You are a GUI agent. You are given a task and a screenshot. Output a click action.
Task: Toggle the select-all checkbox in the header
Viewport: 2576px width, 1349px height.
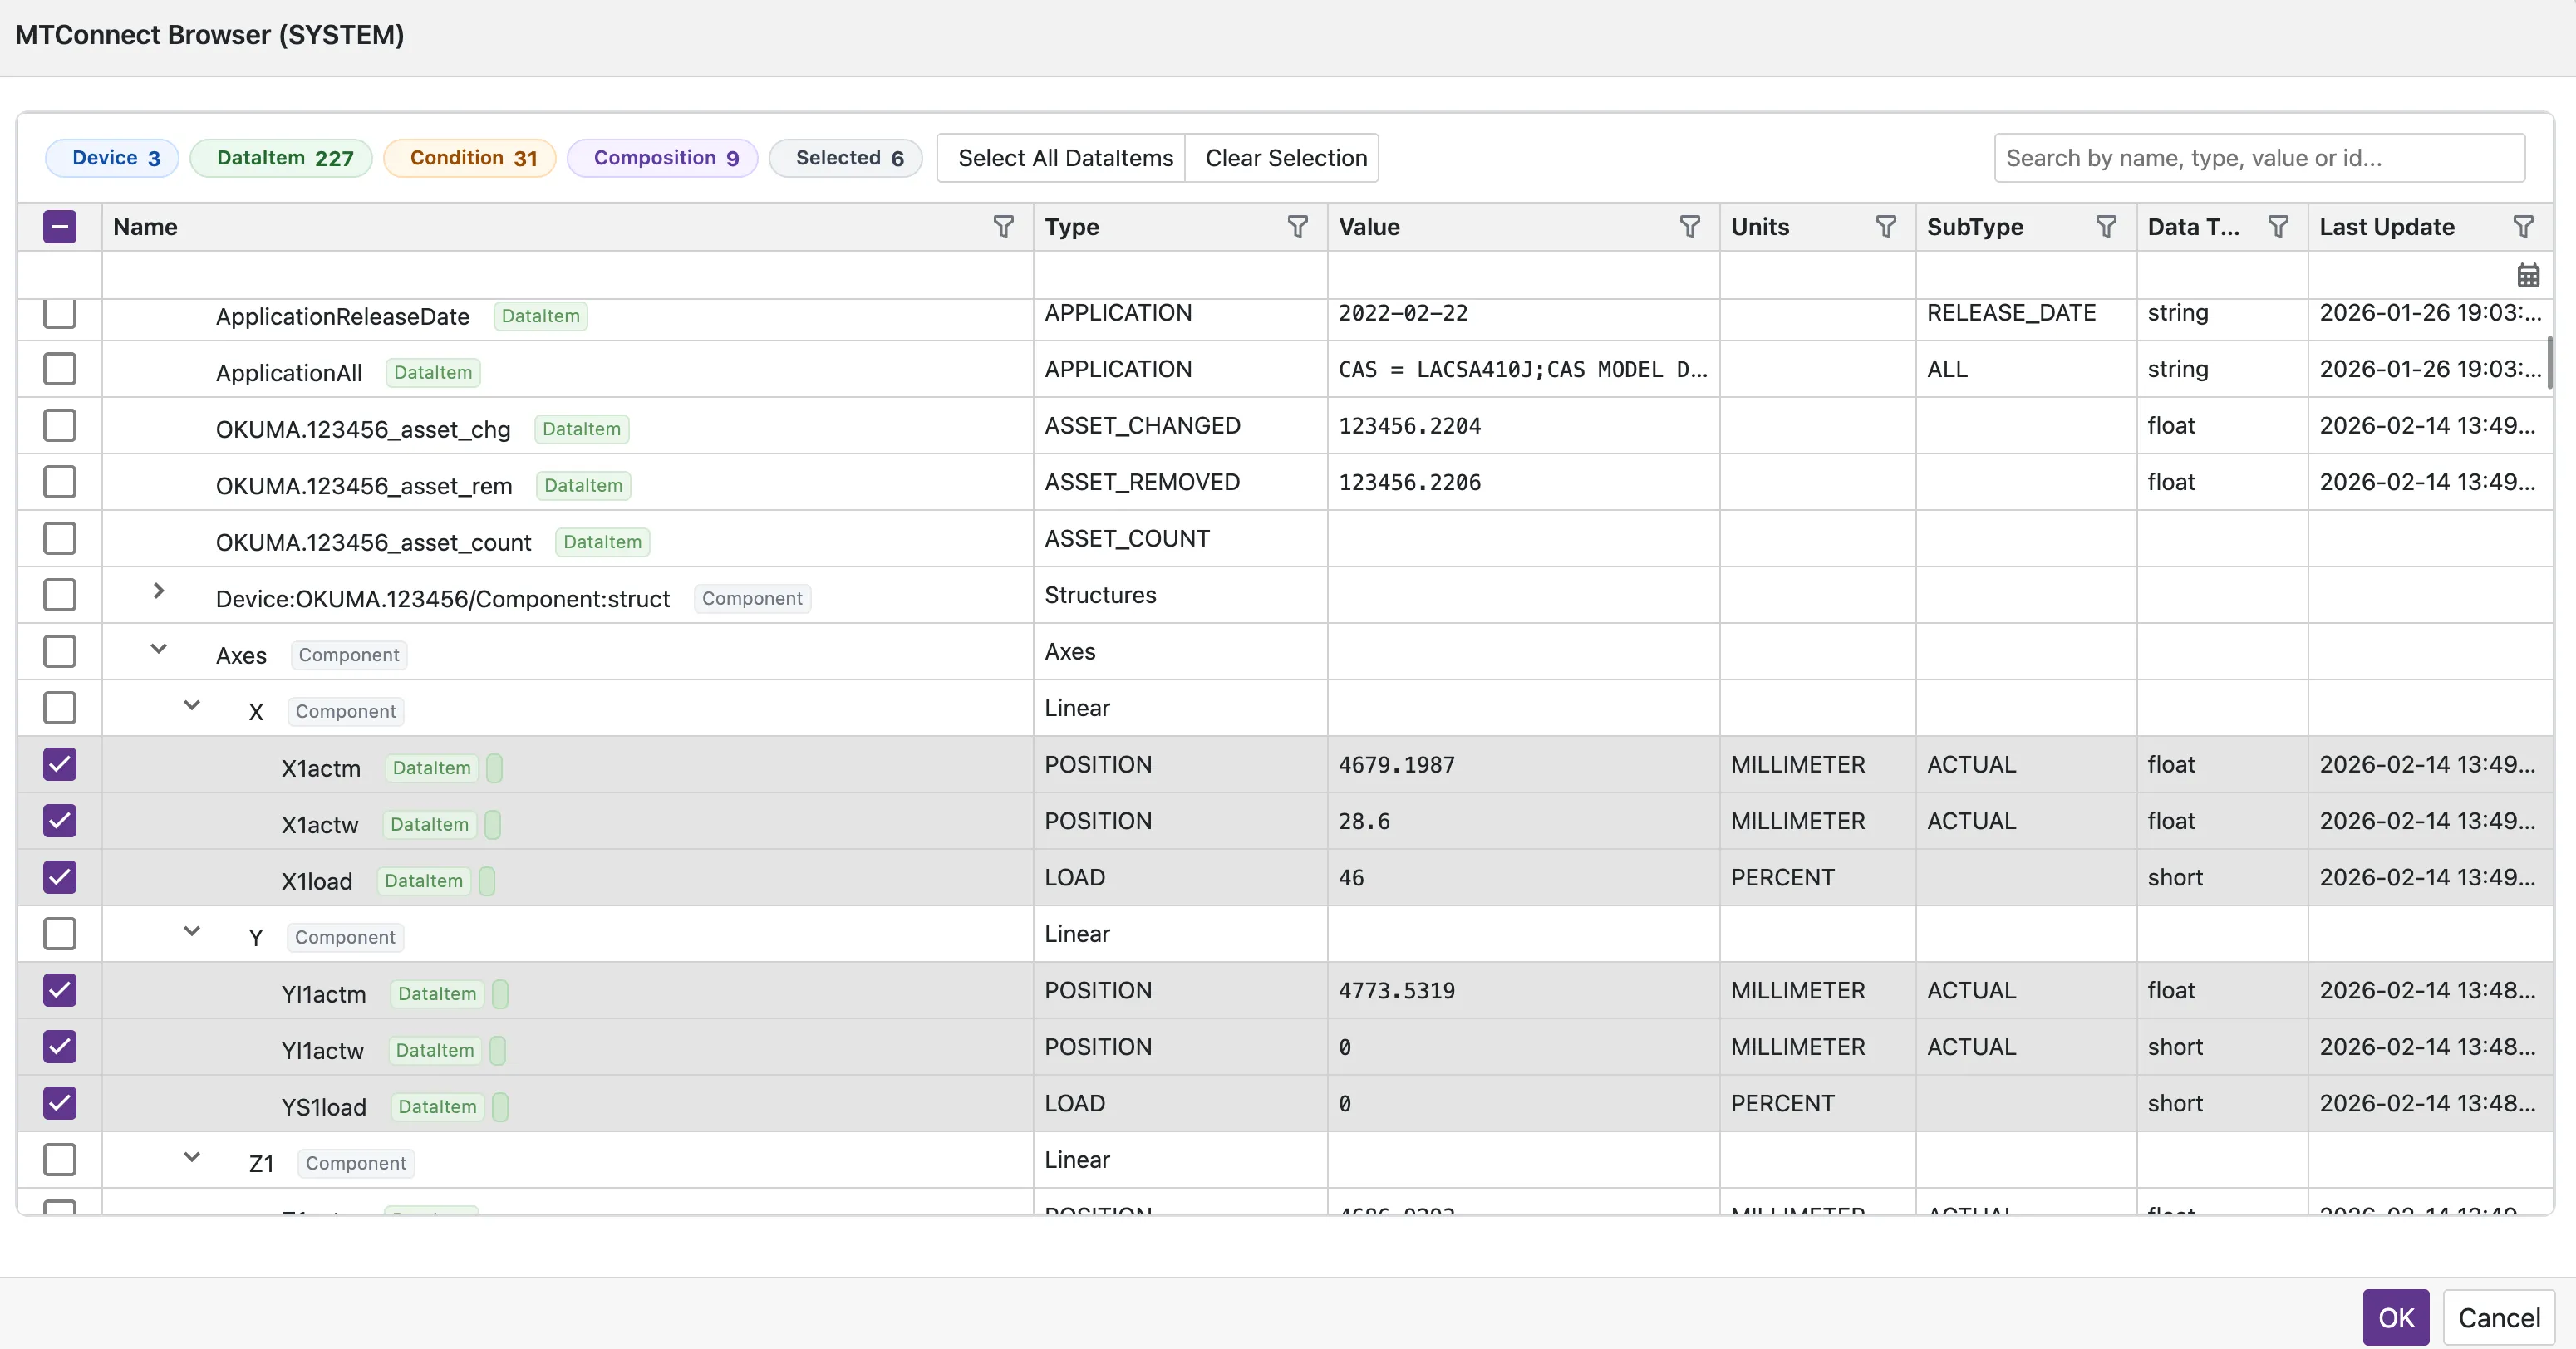pyautogui.click(x=60, y=227)
